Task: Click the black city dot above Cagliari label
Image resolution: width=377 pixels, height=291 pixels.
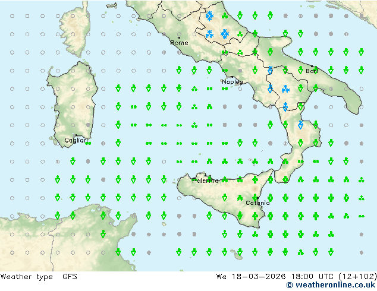Action: pos(76,135)
